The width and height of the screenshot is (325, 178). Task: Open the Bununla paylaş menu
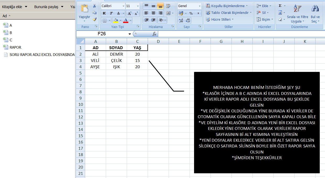click(49, 7)
